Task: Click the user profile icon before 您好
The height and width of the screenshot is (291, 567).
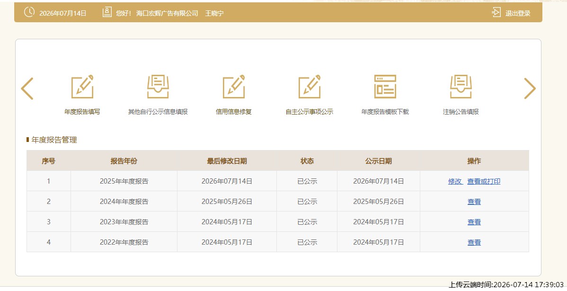Action: 107,12
